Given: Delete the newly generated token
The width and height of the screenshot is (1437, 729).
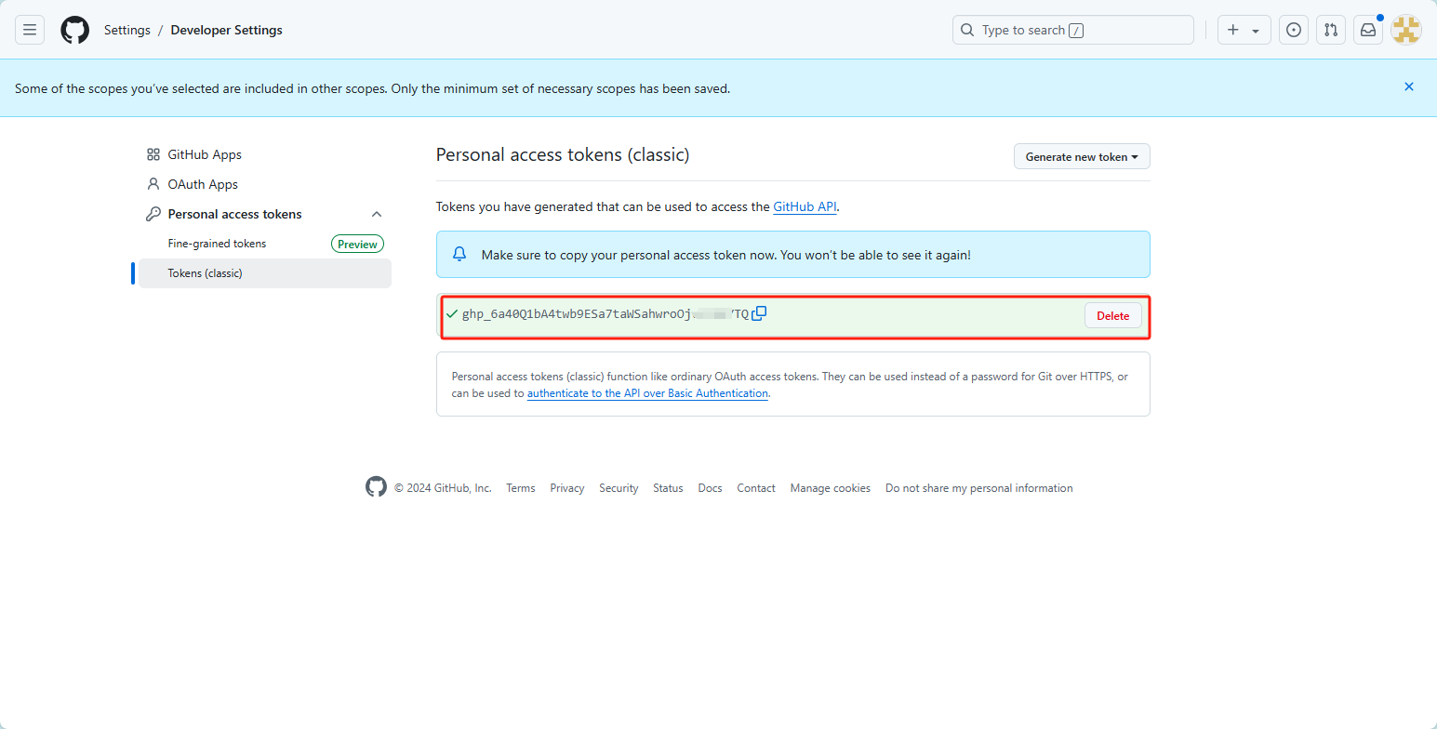Looking at the screenshot, I should click(1112, 315).
